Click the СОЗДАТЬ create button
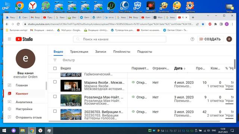Image resolution: width=239 pixels, height=134 pixels. 210,39
